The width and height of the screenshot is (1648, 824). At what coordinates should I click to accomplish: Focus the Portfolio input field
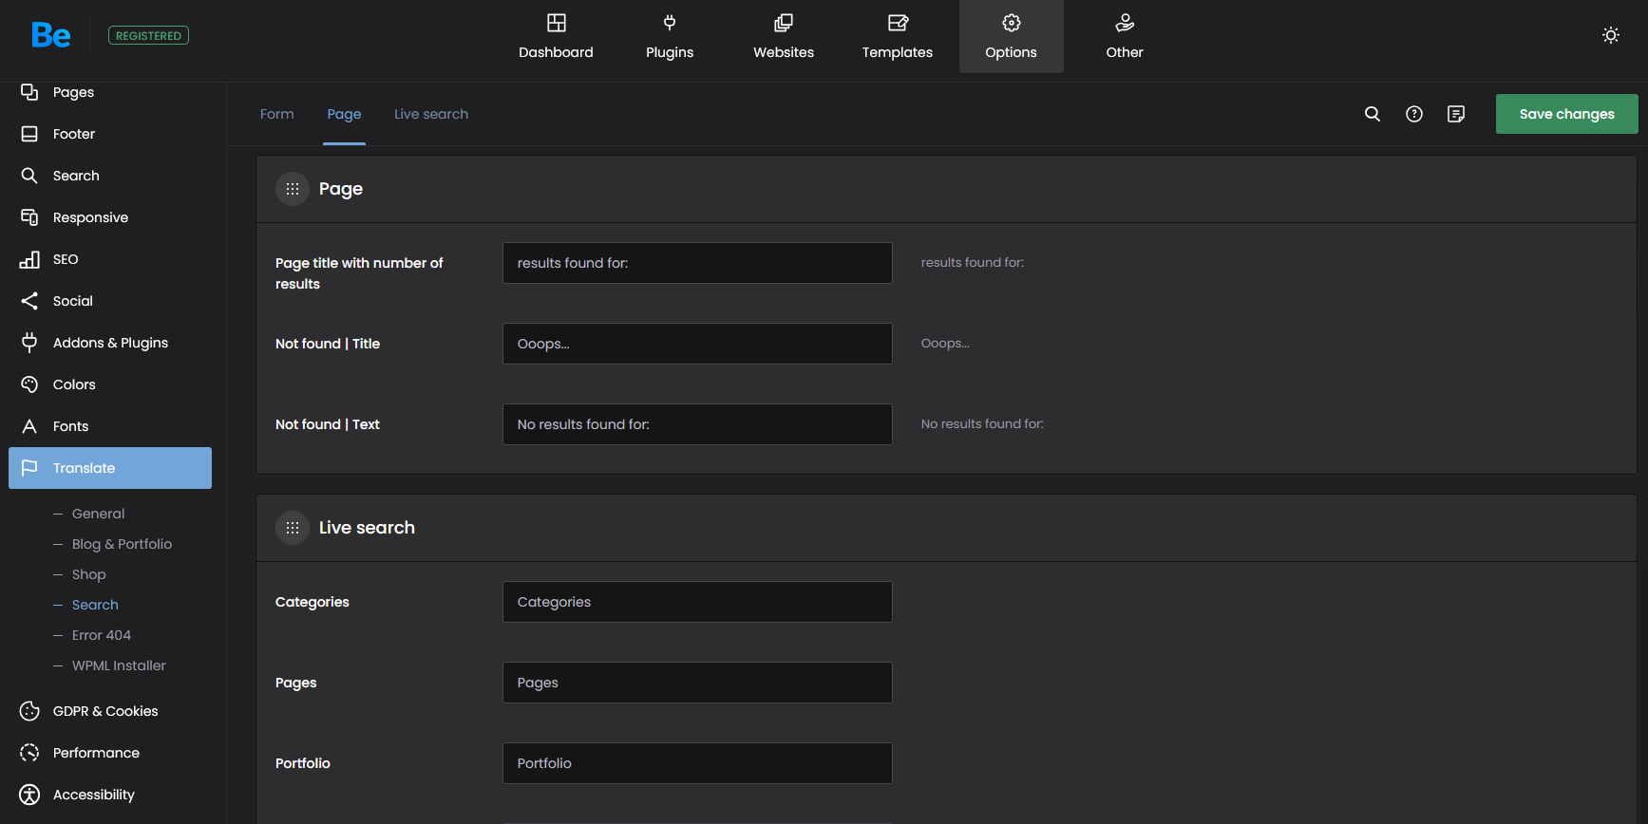[697, 763]
